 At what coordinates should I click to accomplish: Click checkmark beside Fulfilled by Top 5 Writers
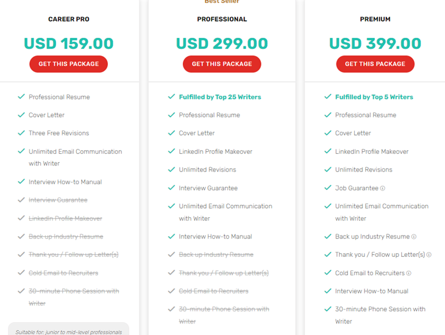pos(328,96)
